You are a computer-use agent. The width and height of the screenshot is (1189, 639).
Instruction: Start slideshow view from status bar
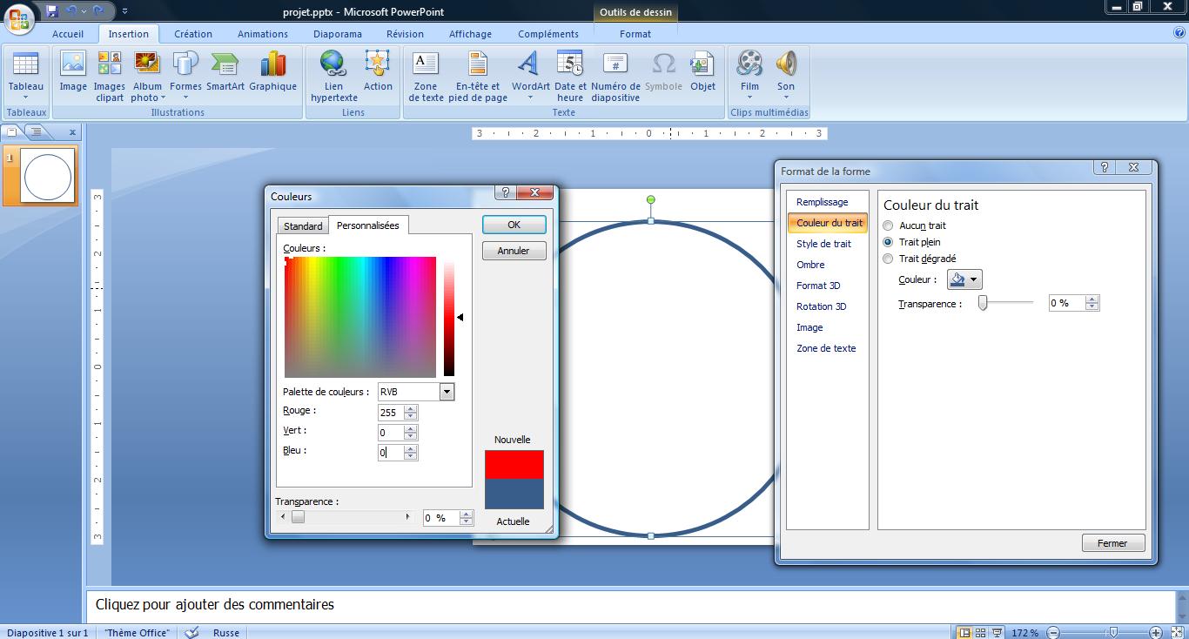tap(998, 633)
